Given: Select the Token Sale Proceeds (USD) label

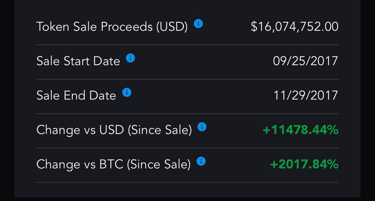Looking at the screenshot, I should pos(112,27).
